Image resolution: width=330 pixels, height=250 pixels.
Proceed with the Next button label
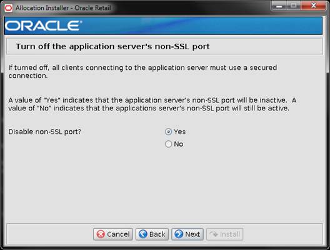(x=192, y=234)
